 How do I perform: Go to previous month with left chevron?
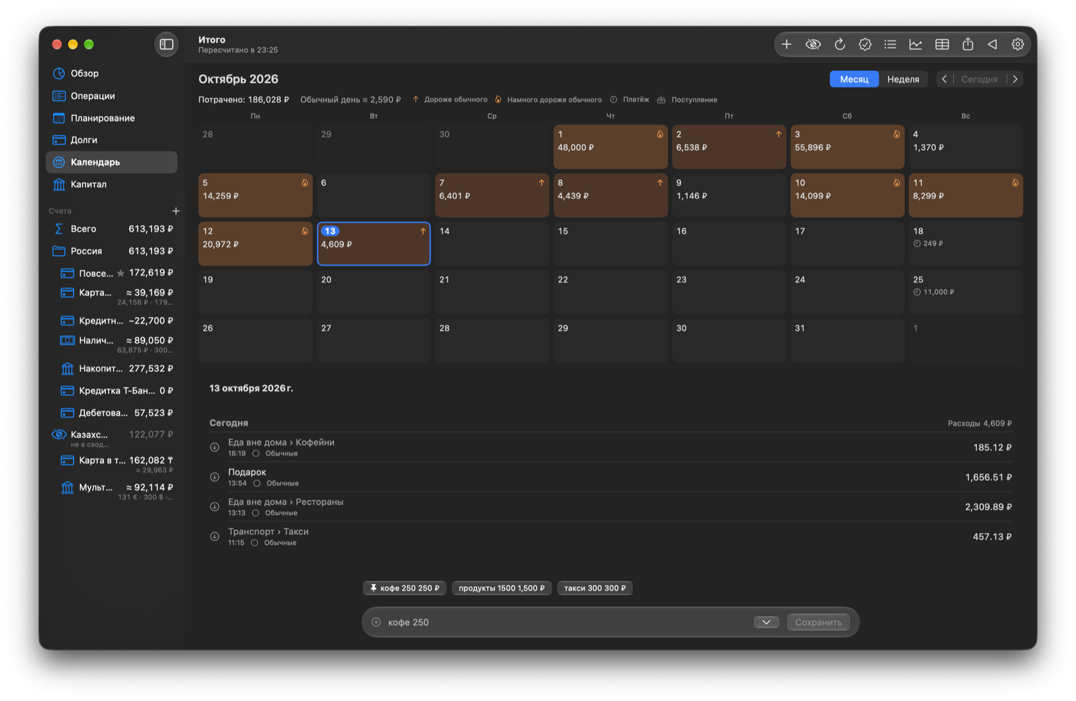coord(944,79)
